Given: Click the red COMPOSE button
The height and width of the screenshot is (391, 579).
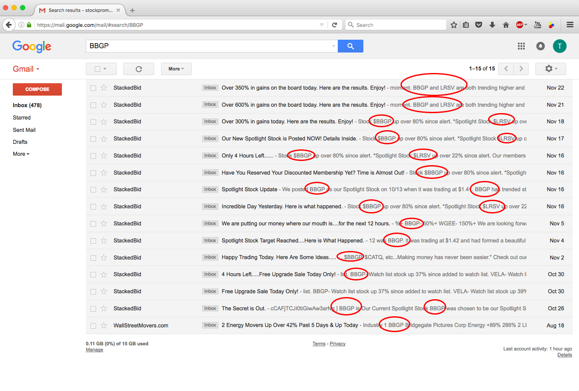Looking at the screenshot, I should click(x=37, y=89).
